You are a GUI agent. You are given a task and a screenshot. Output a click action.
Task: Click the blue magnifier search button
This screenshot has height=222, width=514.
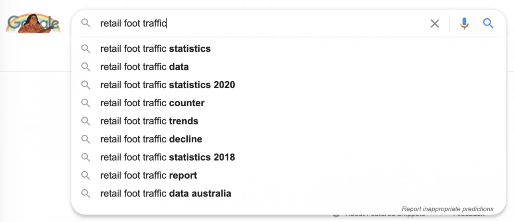click(x=488, y=23)
